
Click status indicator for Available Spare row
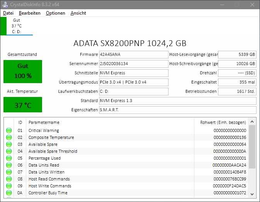pyautogui.click(x=9, y=144)
